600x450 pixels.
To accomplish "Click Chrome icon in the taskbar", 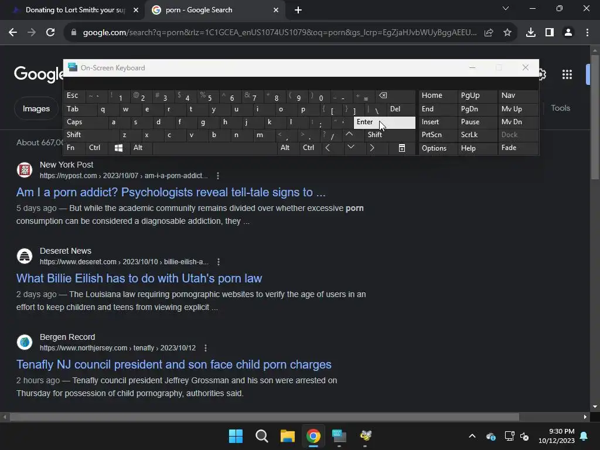I will coord(313,436).
